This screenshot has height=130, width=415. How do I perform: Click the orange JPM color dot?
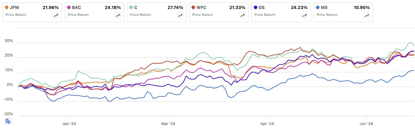click(7, 7)
